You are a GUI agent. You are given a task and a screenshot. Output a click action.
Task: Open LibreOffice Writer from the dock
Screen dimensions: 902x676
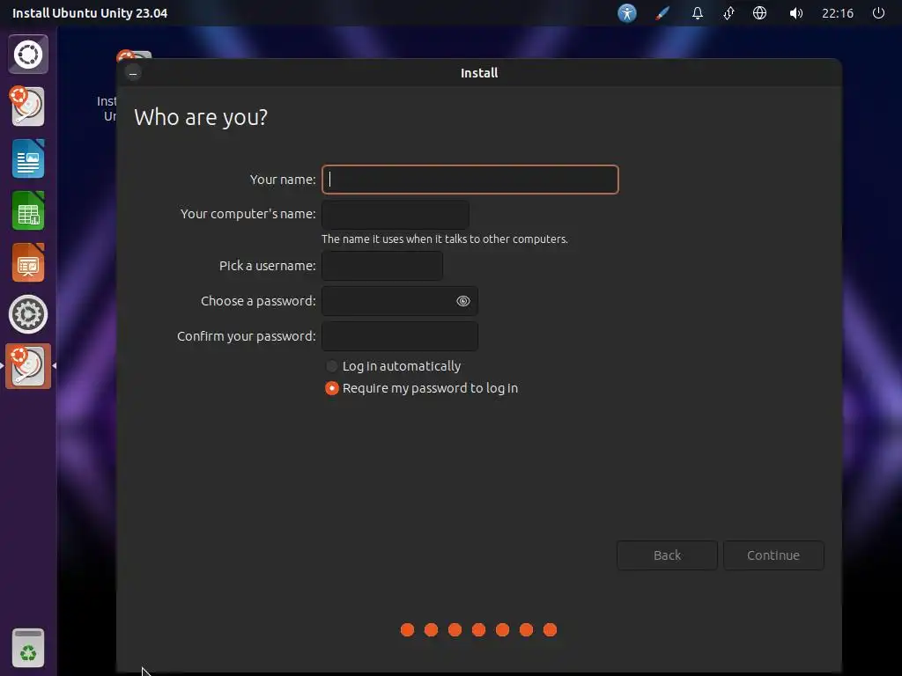pos(27,158)
